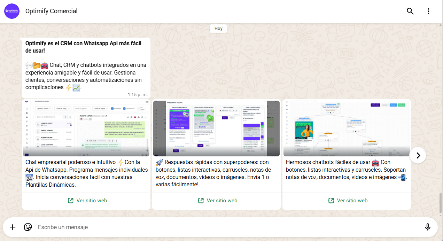Open the three-dot chat menu
Image resolution: width=443 pixels, height=241 pixels.
pyautogui.click(x=428, y=11)
